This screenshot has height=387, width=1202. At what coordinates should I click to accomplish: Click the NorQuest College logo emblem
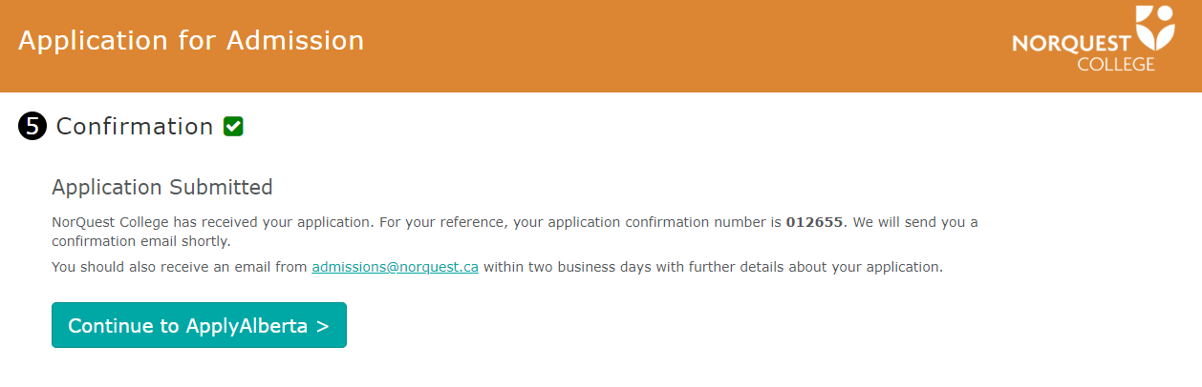coord(1154,29)
